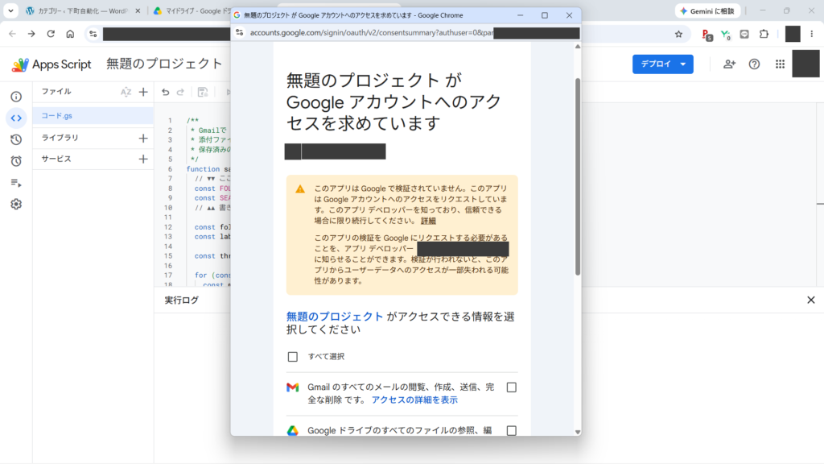The image size is (824, 464).
Task: Click the browser reload button
Action: [x=51, y=34]
